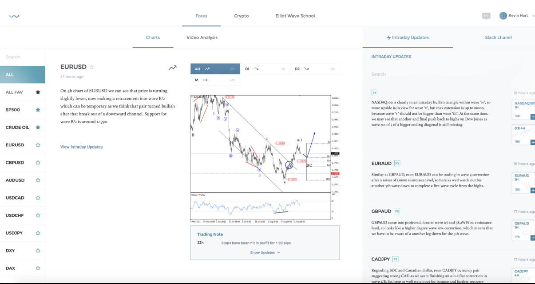This screenshot has height=284, width=535.
Task: Favorite USDCHF star in sidebar
Action: [38, 216]
